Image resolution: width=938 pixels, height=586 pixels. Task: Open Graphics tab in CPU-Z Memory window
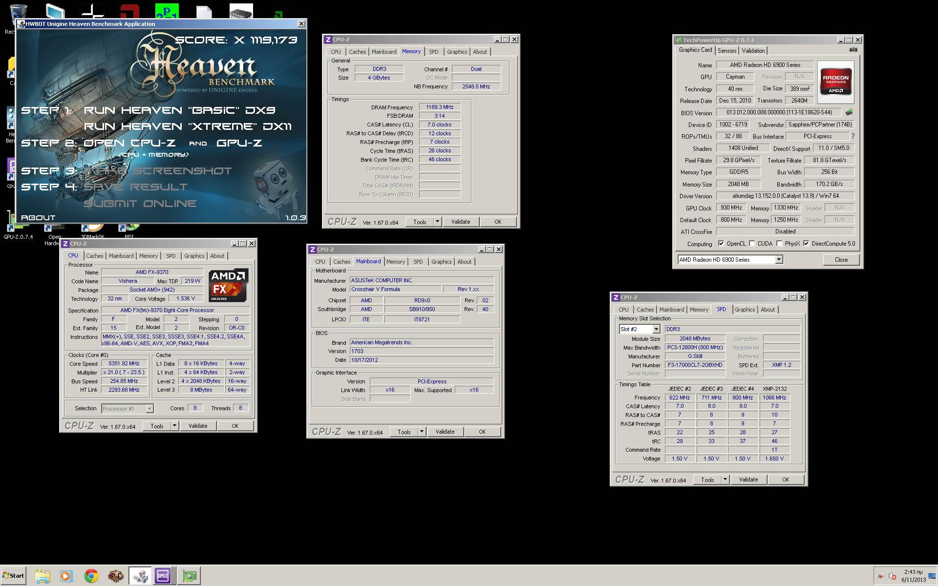457,52
